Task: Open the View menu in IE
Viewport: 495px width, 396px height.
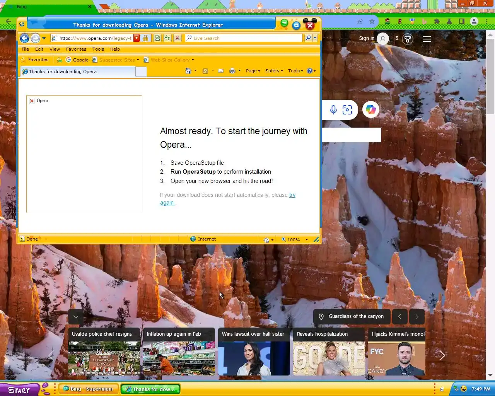Action: [55, 49]
